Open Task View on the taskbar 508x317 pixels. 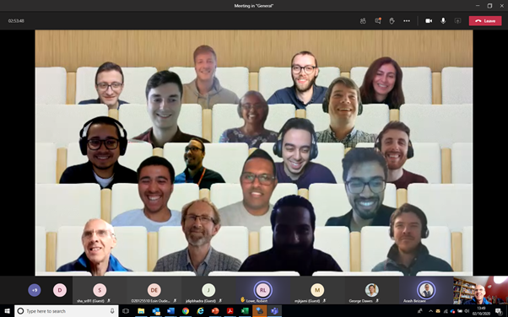click(126, 311)
